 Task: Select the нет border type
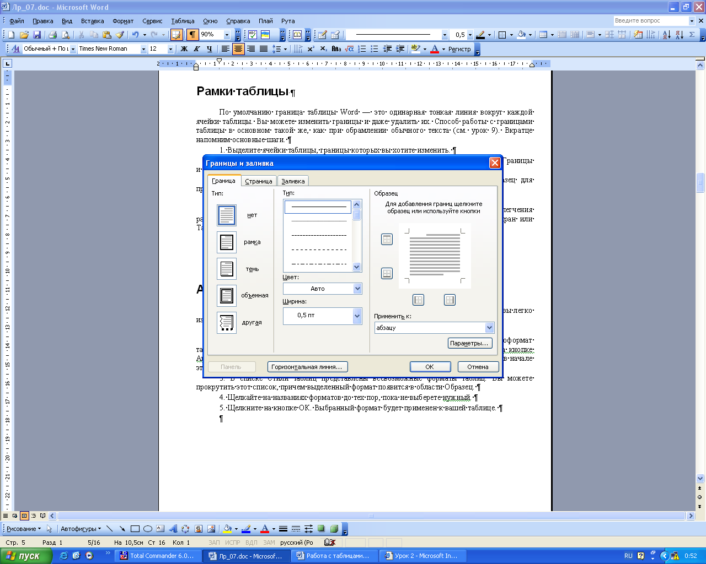227,215
